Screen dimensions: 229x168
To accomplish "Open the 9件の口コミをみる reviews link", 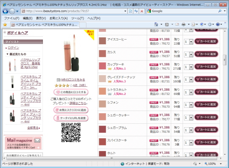I will click(73, 80).
